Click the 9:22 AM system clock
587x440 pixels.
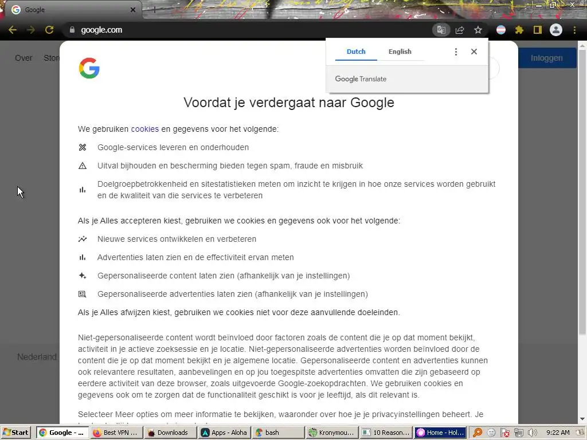point(558,433)
